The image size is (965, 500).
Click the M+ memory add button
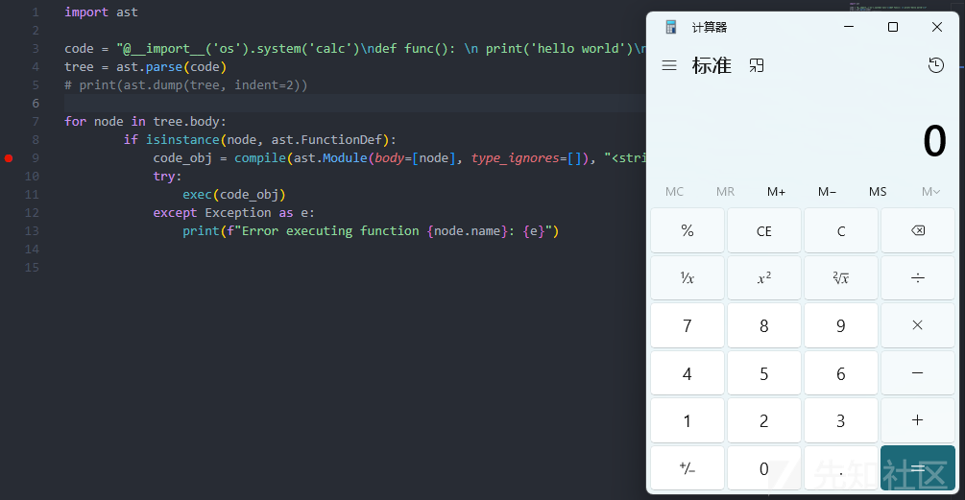coord(776,192)
